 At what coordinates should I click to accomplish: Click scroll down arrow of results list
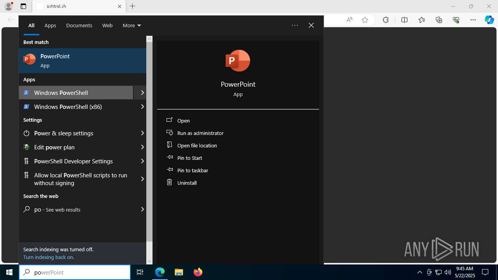pyautogui.click(x=149, y=261)
